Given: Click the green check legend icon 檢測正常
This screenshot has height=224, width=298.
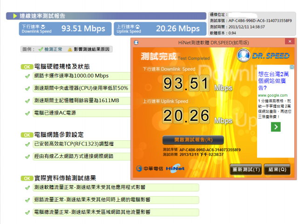Looking at the screenshot, I should [41, 50].
